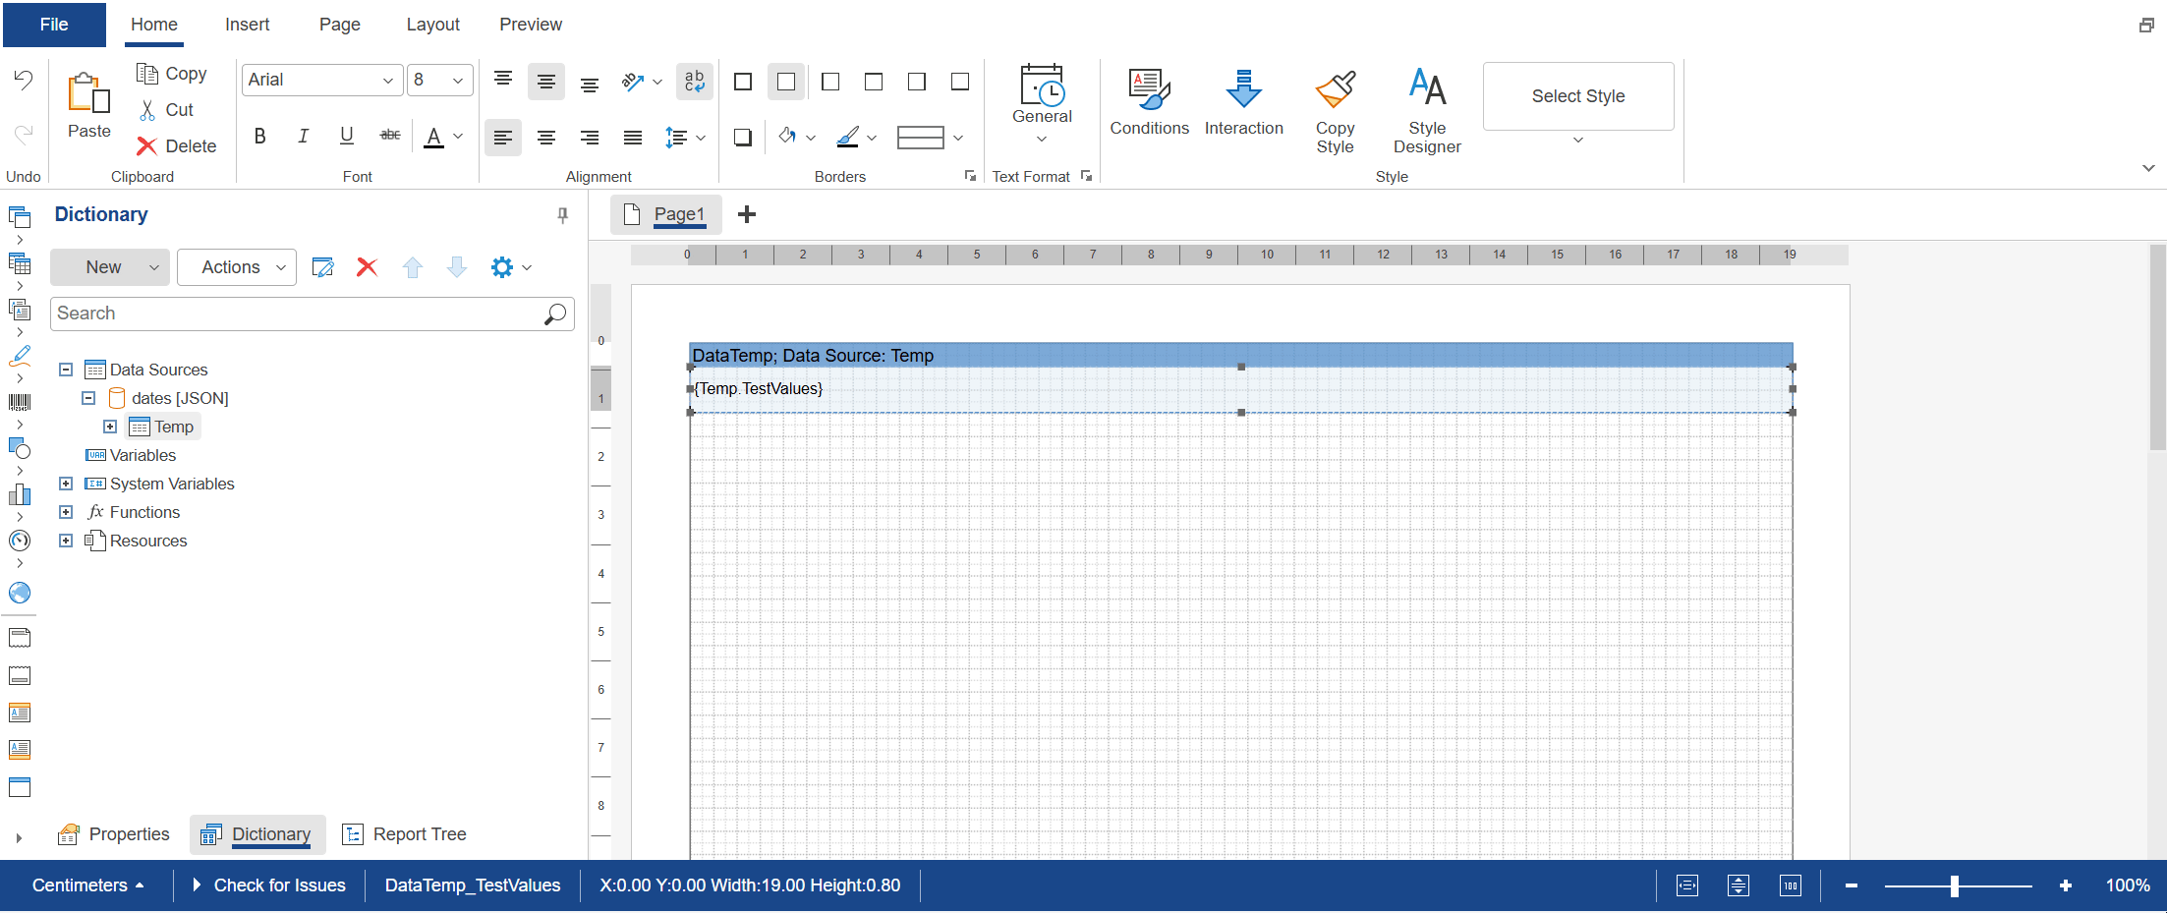Open the Properties panel tab
Screen dimensions: 2167x913
click(114, 834)
